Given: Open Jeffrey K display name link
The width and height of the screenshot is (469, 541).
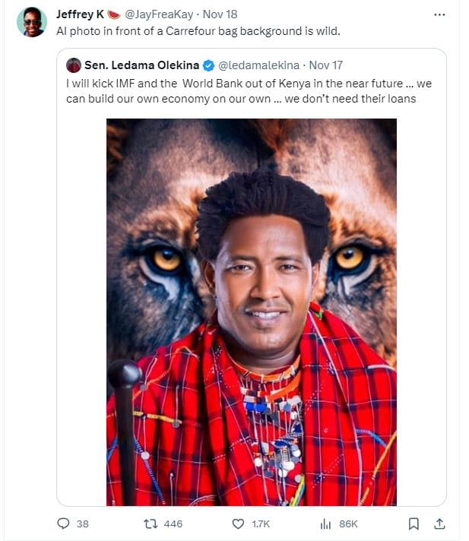Looking at the screenshot, I should coord(80,14).
